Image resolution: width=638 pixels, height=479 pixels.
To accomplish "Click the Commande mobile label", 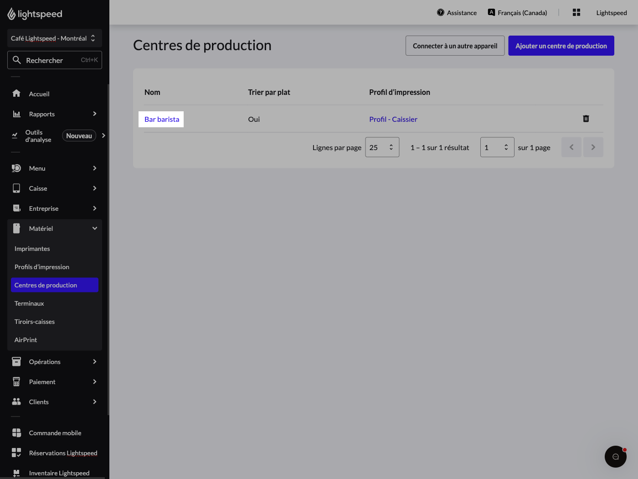I will tap(55, 433).
